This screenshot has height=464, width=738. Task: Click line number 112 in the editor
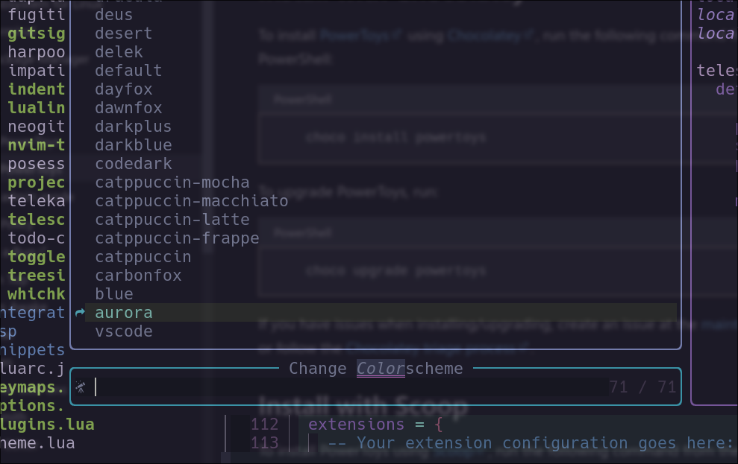(x=264, y=425)
